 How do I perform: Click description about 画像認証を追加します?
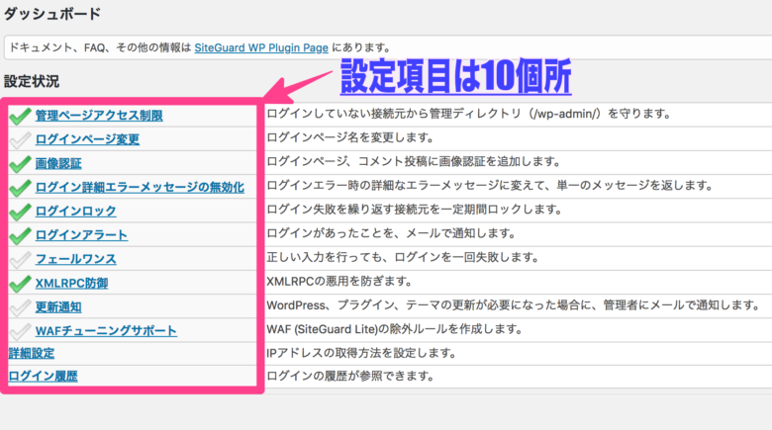tap(414, 161)
